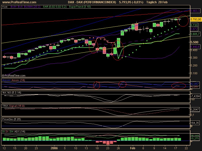Image resolution: width=202 pixels, height=151 pixels.
Task: Select the BollMA (20 2) indicator label
Action: click(32, 7)
